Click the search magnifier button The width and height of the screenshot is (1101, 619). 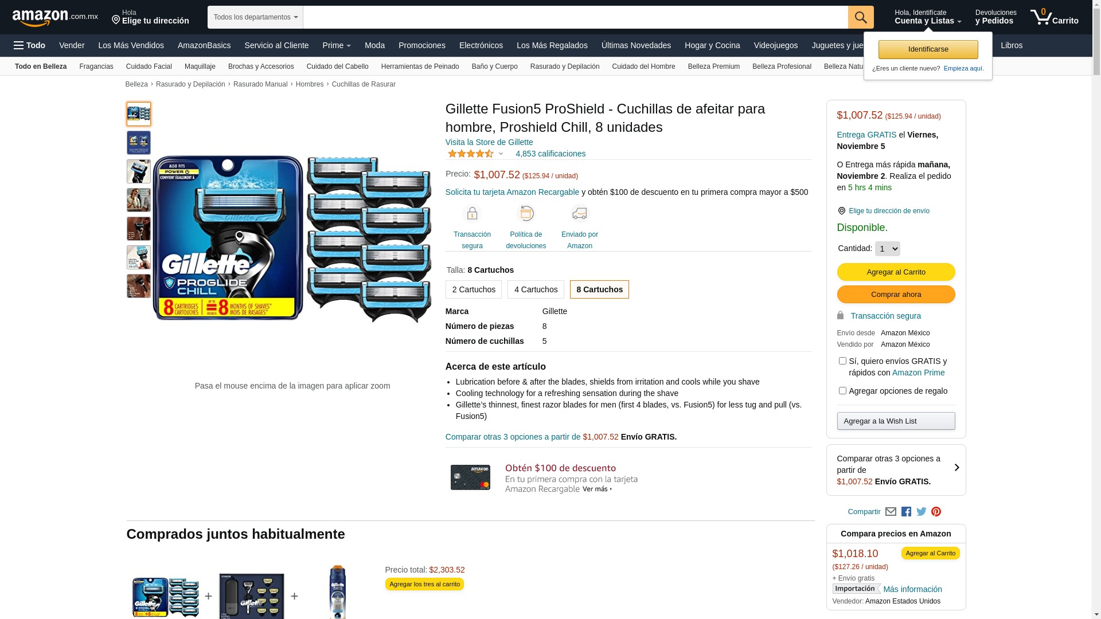click(861, 17)
